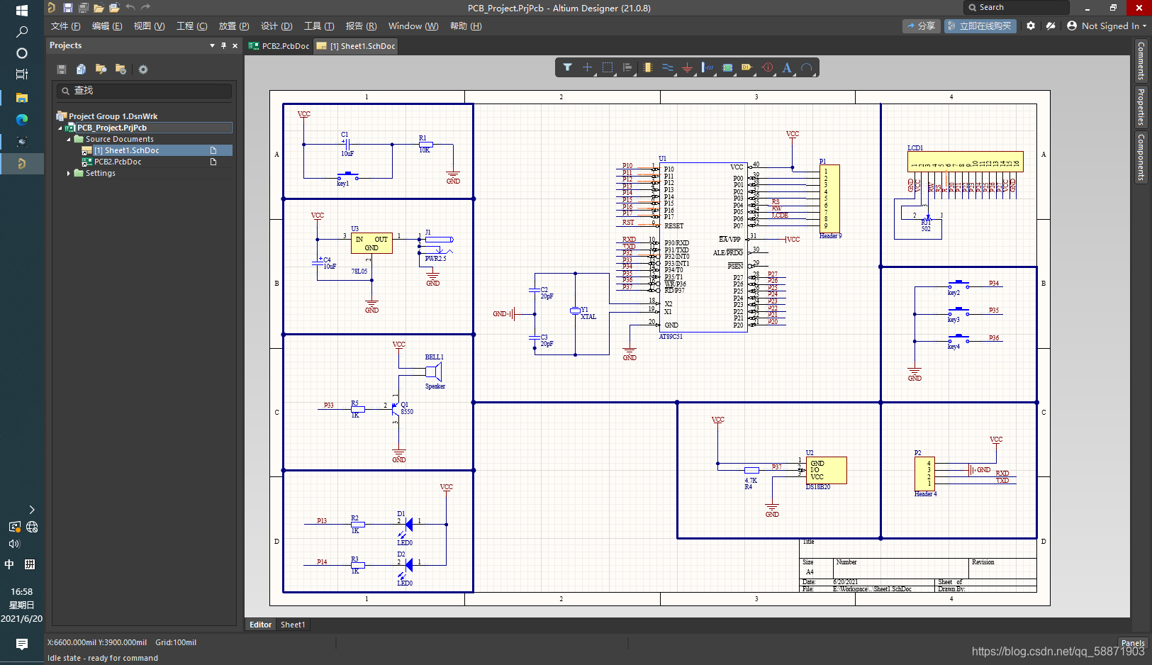This screenshot has height=665, width=1152.
Task: Choose the GND power port tool
Action: (x=687, y=67)
